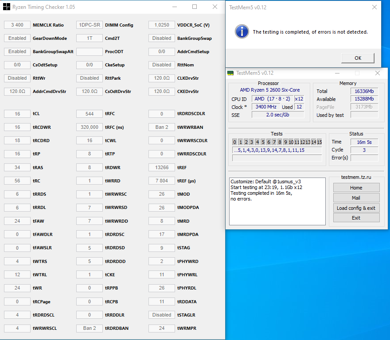Click the Home button in TestMem5
This screenshot has height=340, width=390.
pyautogui.click(x=356, y=188)
